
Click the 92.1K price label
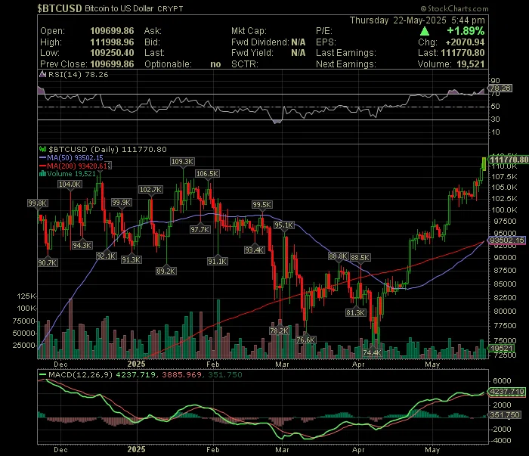107,256
